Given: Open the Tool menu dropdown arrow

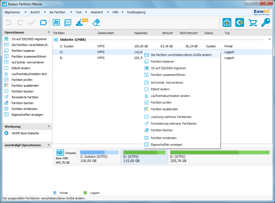Looking at the screenshot, I should [86, 12].
